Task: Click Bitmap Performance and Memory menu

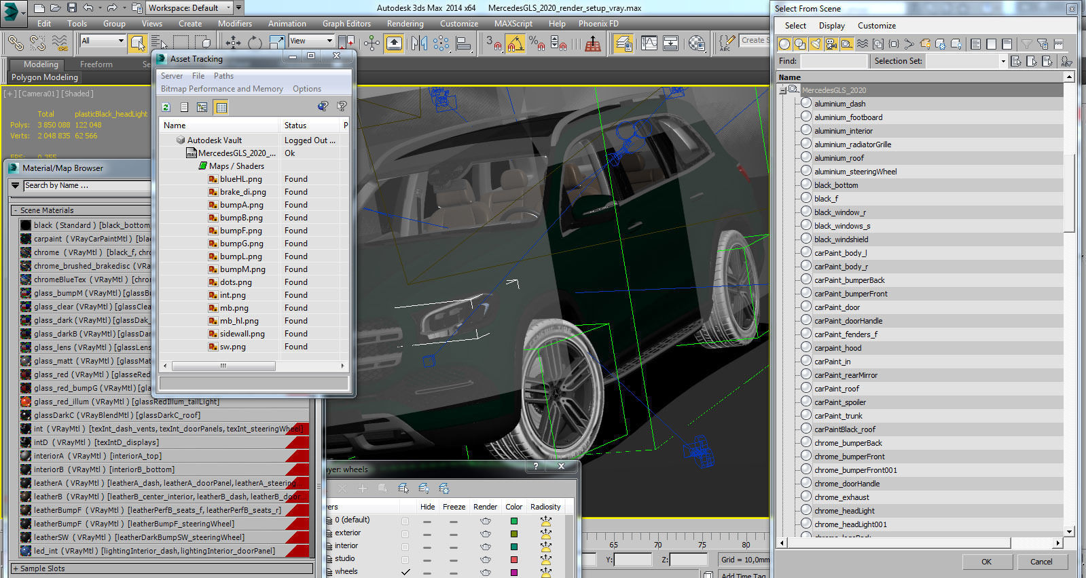Action: pyautogui.click(x=221, y=89)
